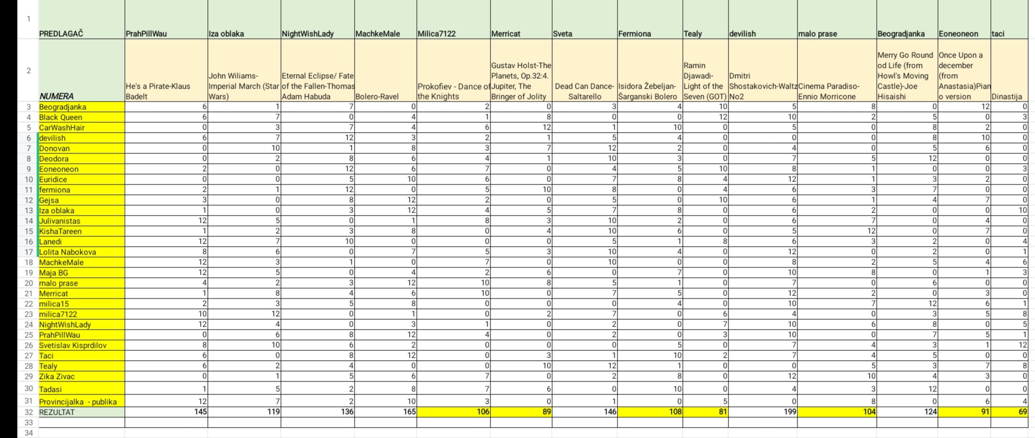Select the Beogradjanka header in row 1
Viewport: 1035px width, 438px height.
tap(907, 19)
